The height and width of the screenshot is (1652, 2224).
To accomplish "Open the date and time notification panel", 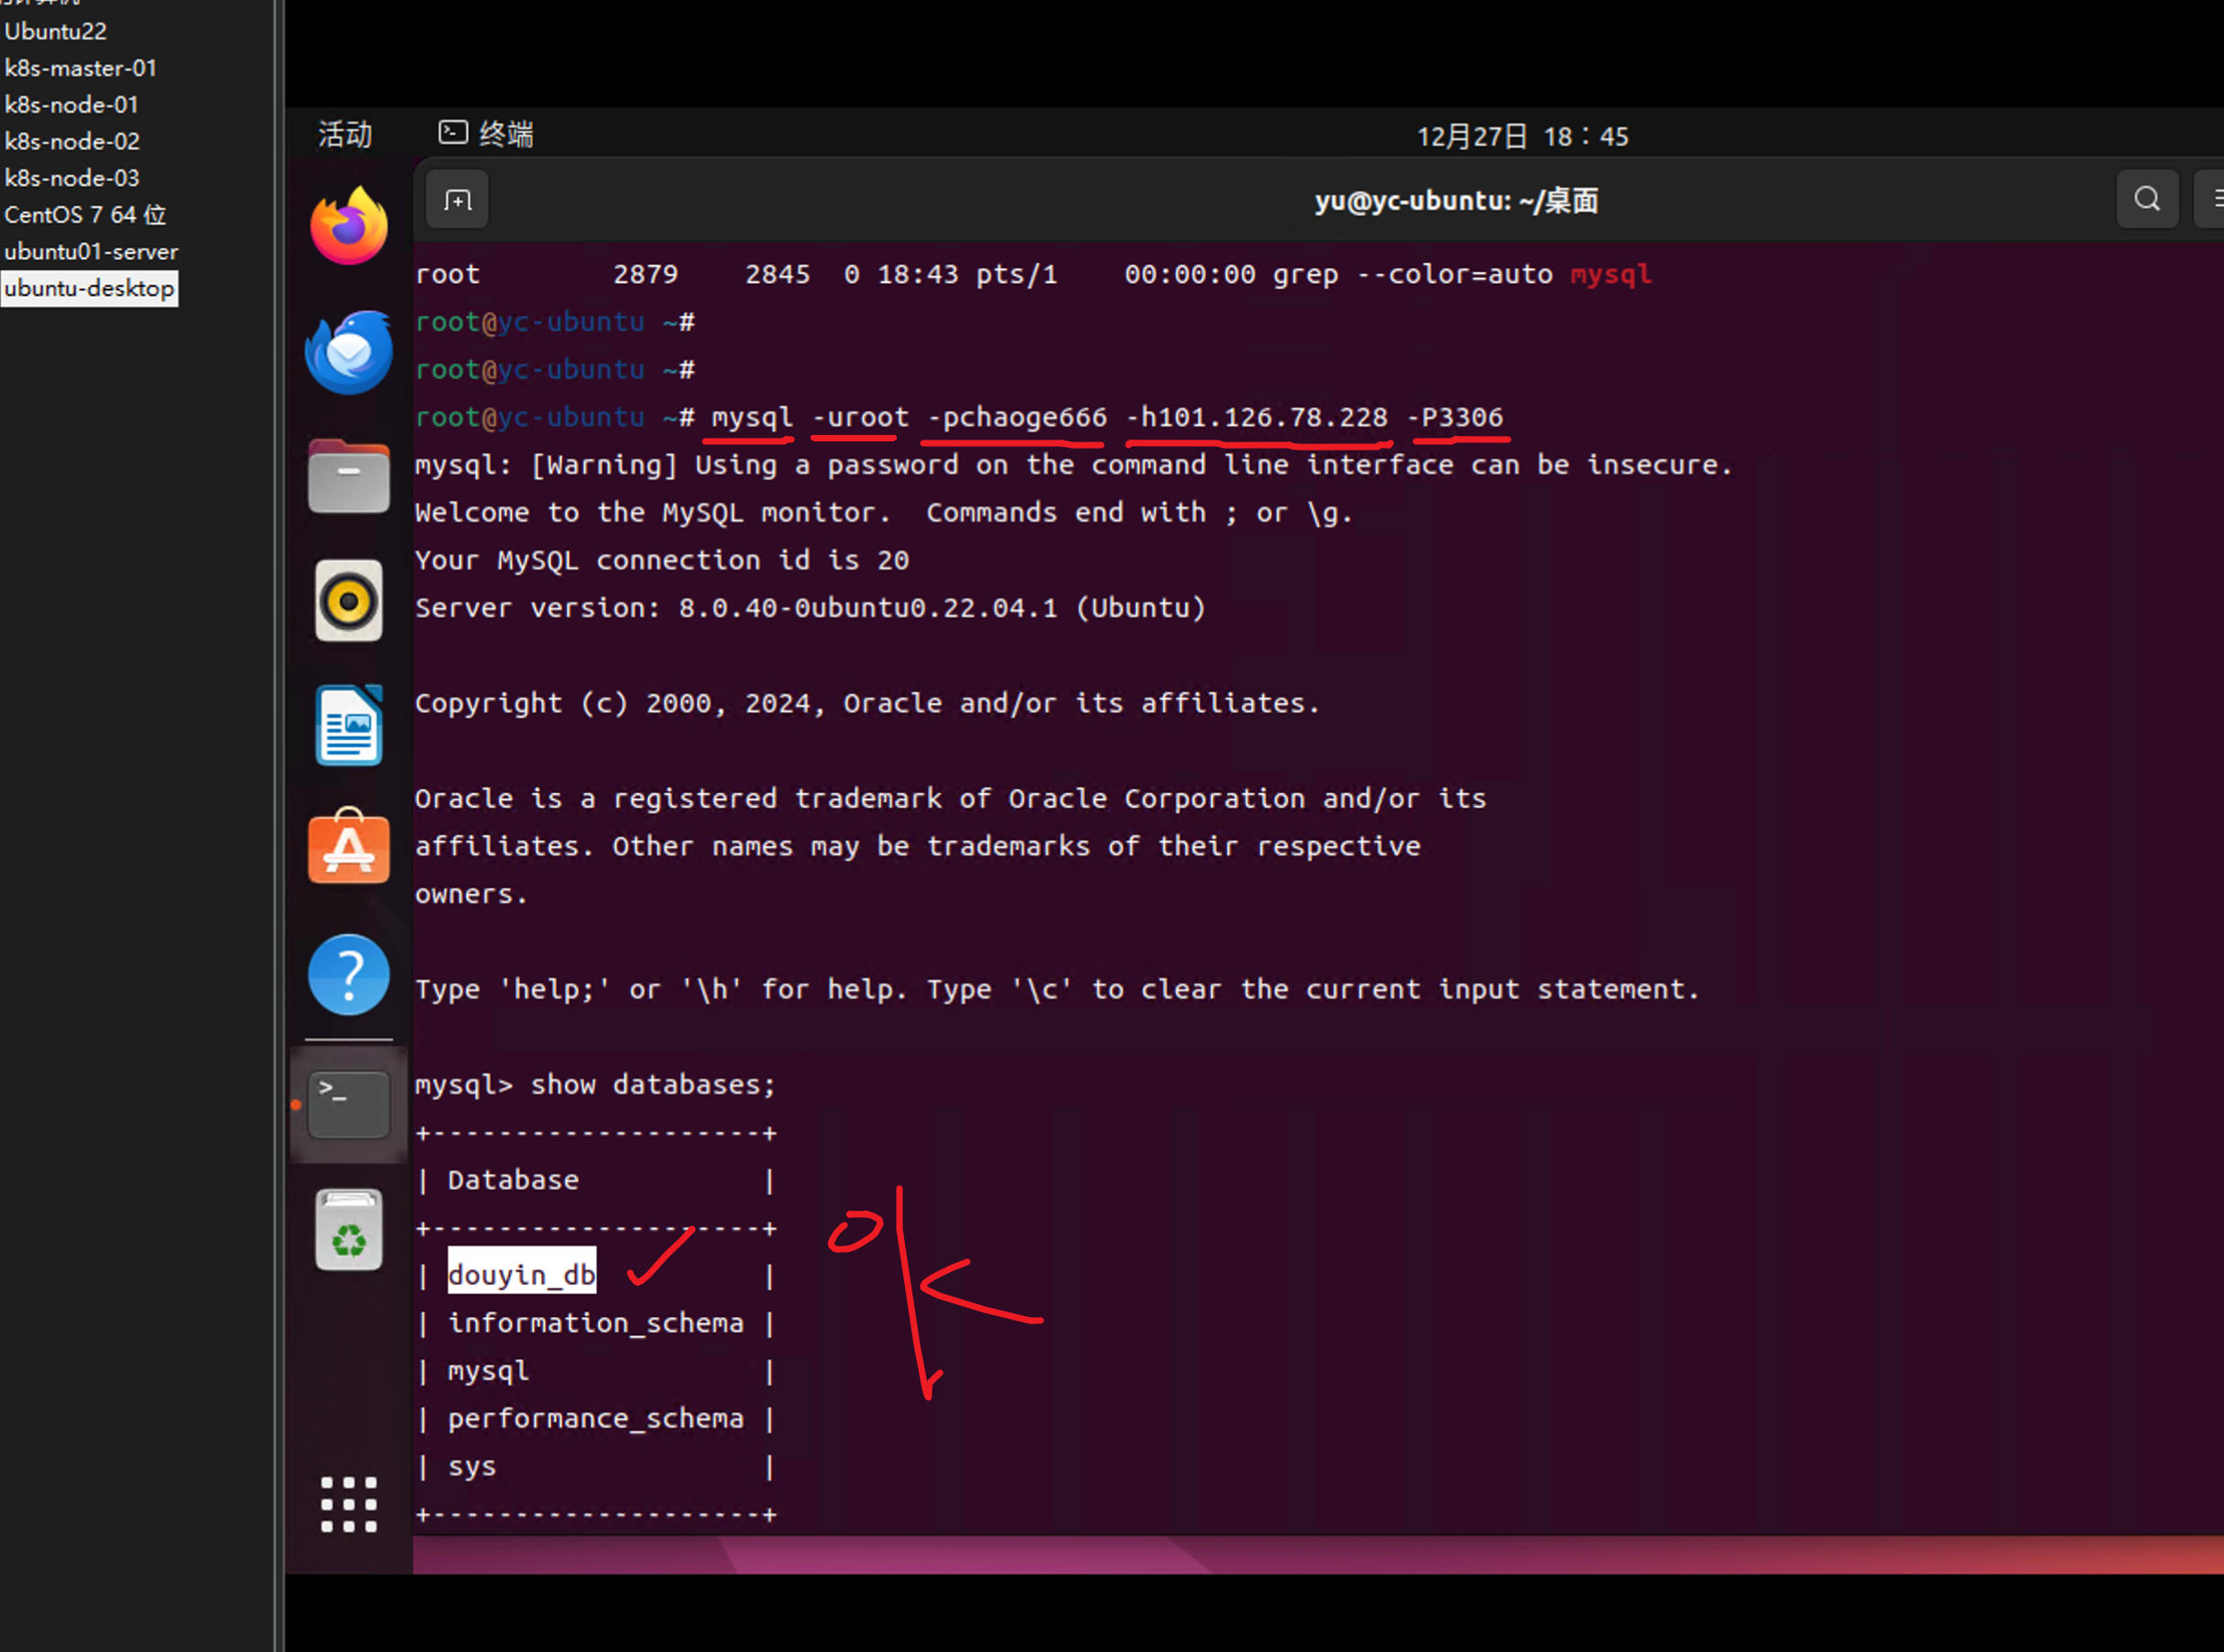I will 1521,136.
